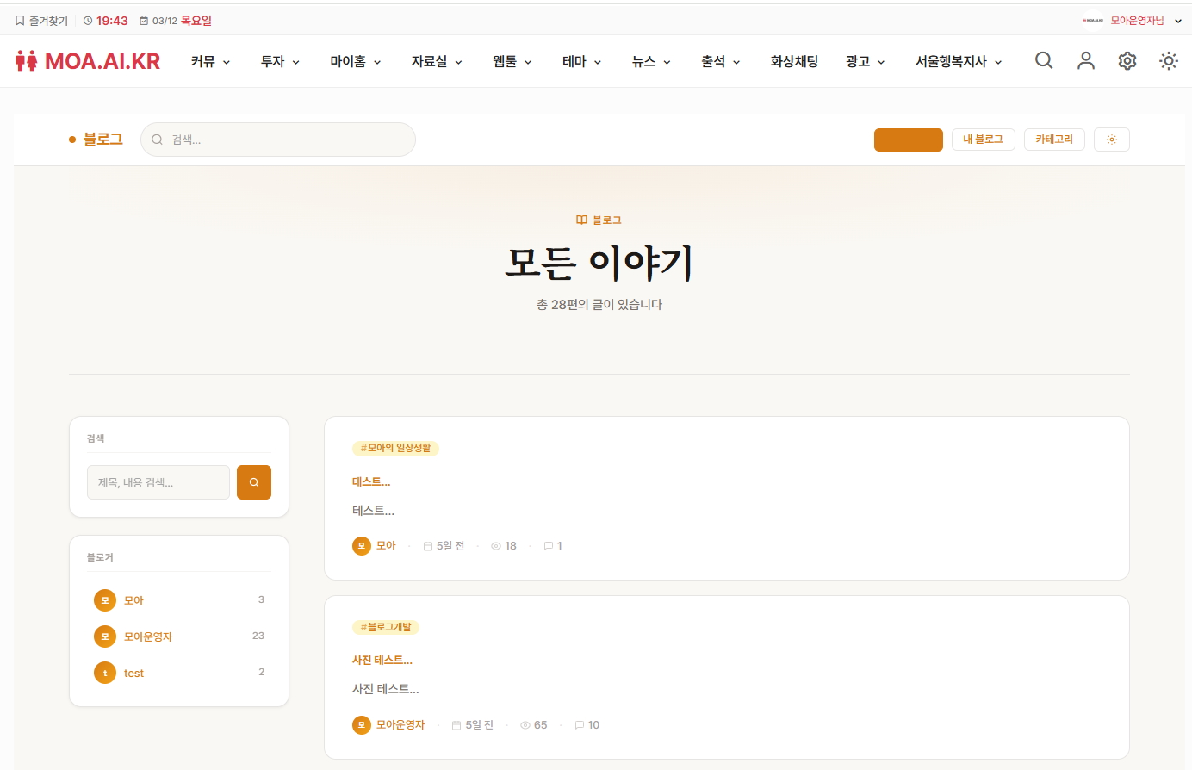1192x770 pixels.
Task: Click the 카테고리 button
Action: [1054, 140]
